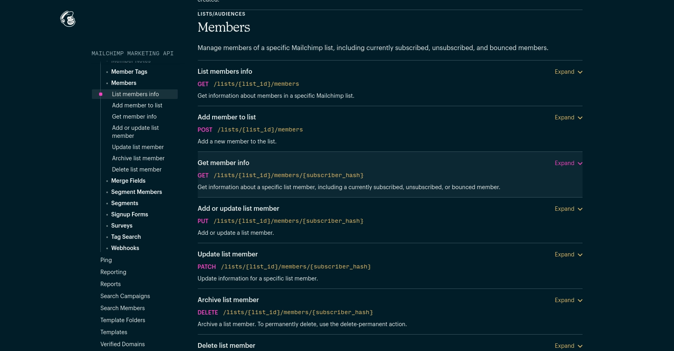Open Member Tags in sidebar

pos(129,72)
